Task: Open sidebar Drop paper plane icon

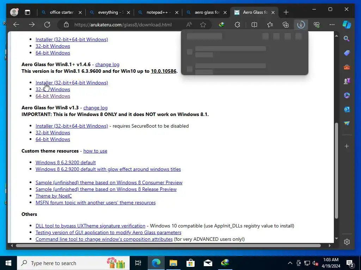Action: (x=347, y=123)
